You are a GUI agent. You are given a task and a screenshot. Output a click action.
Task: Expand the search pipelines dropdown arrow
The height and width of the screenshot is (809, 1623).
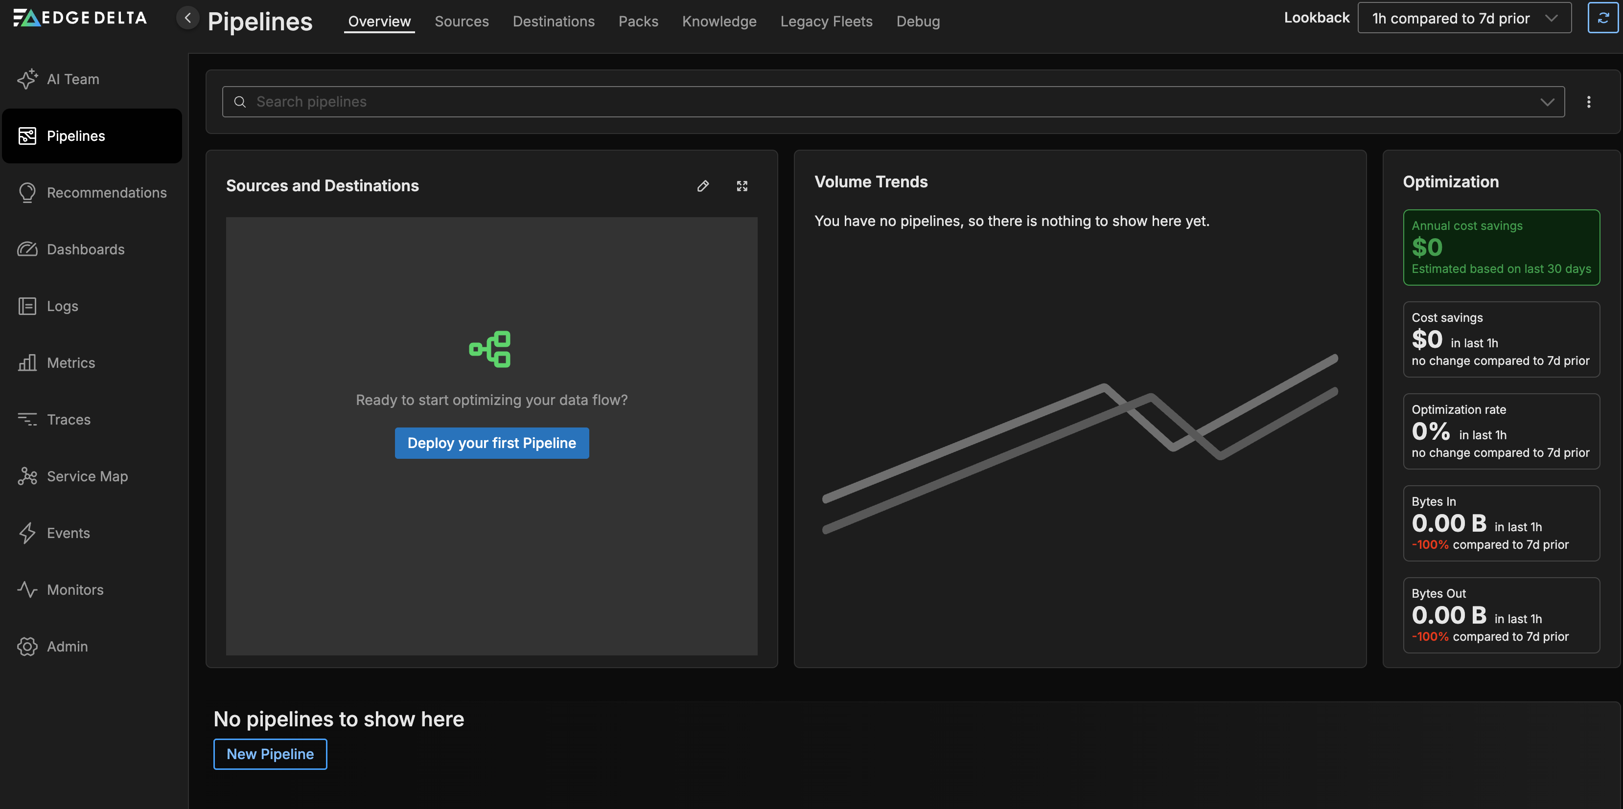click(x=1547, y=102)
